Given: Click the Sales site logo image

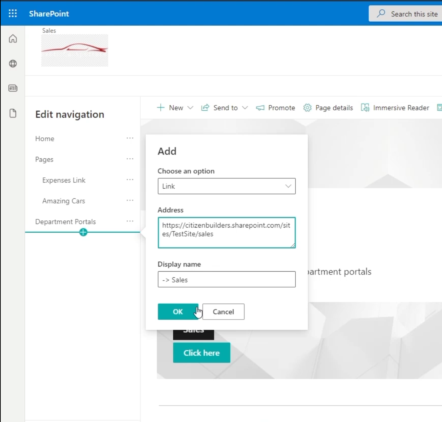Looking at the screenshot, I should (x=75, y=50).
